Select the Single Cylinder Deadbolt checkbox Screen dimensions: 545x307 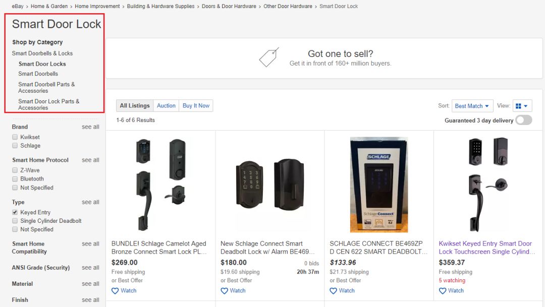(15, 221)
